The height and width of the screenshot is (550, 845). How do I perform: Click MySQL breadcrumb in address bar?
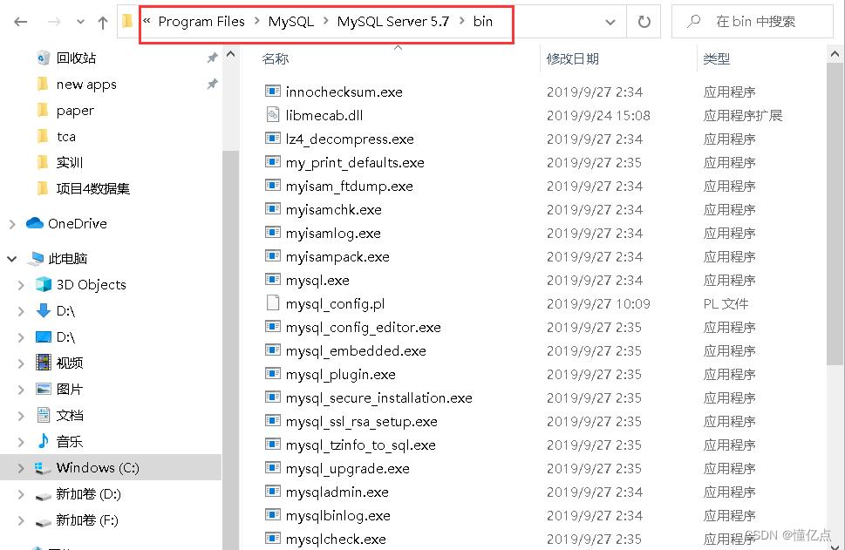[291, 22]
